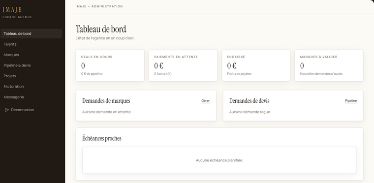Image resolution: width=374 pixels, height=183 pixels.
Task: Click the logout arrow icon beside Déconnexion
Action: pyautogui.click(x=7, y=110)
